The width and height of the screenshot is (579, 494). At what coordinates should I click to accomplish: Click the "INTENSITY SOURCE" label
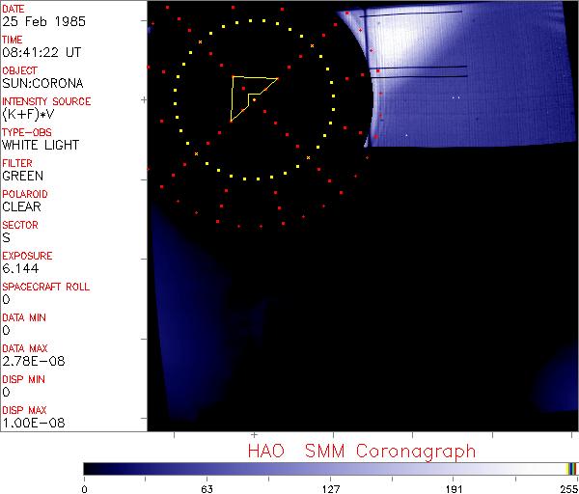pyautogui.click(x=46, y=101)
